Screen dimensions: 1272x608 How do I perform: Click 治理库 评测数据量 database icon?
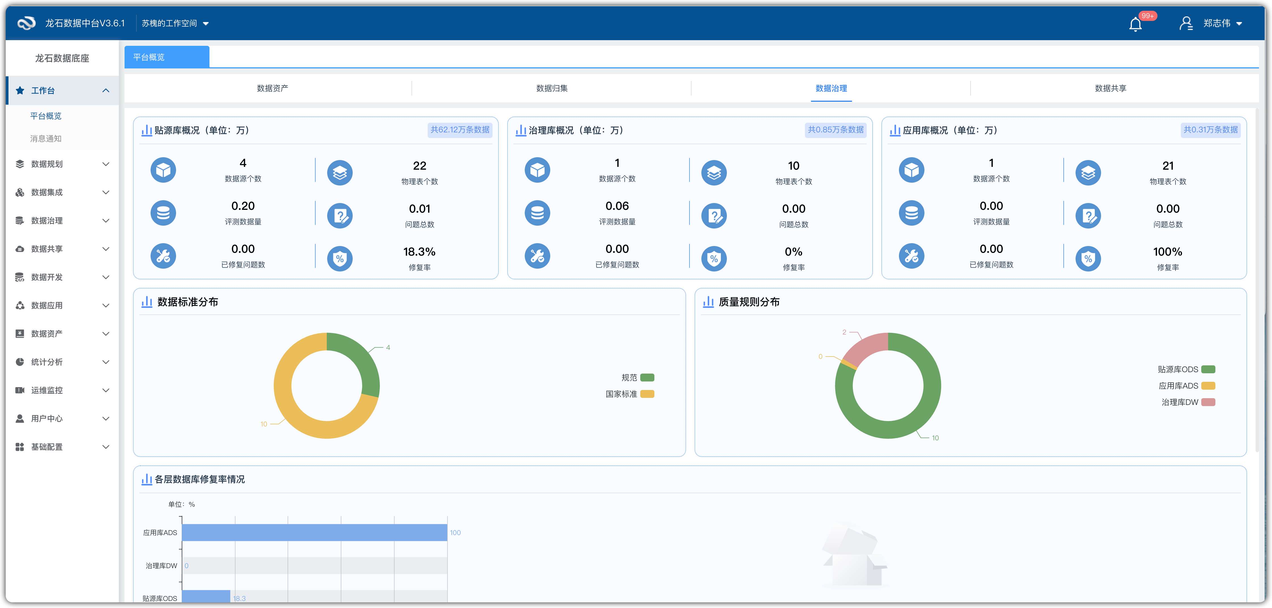click(x=537, y=213)
